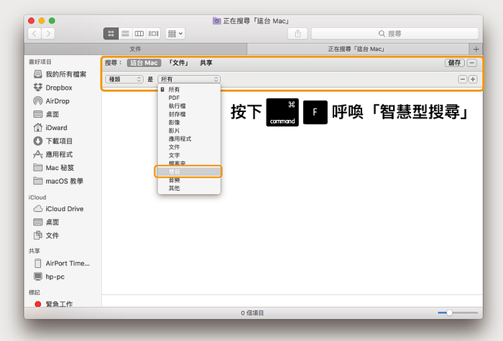The width and height of the screenshot is (503, 341).
Task: Open 下載項目 in sidebar
Action: tap(53, 141)
